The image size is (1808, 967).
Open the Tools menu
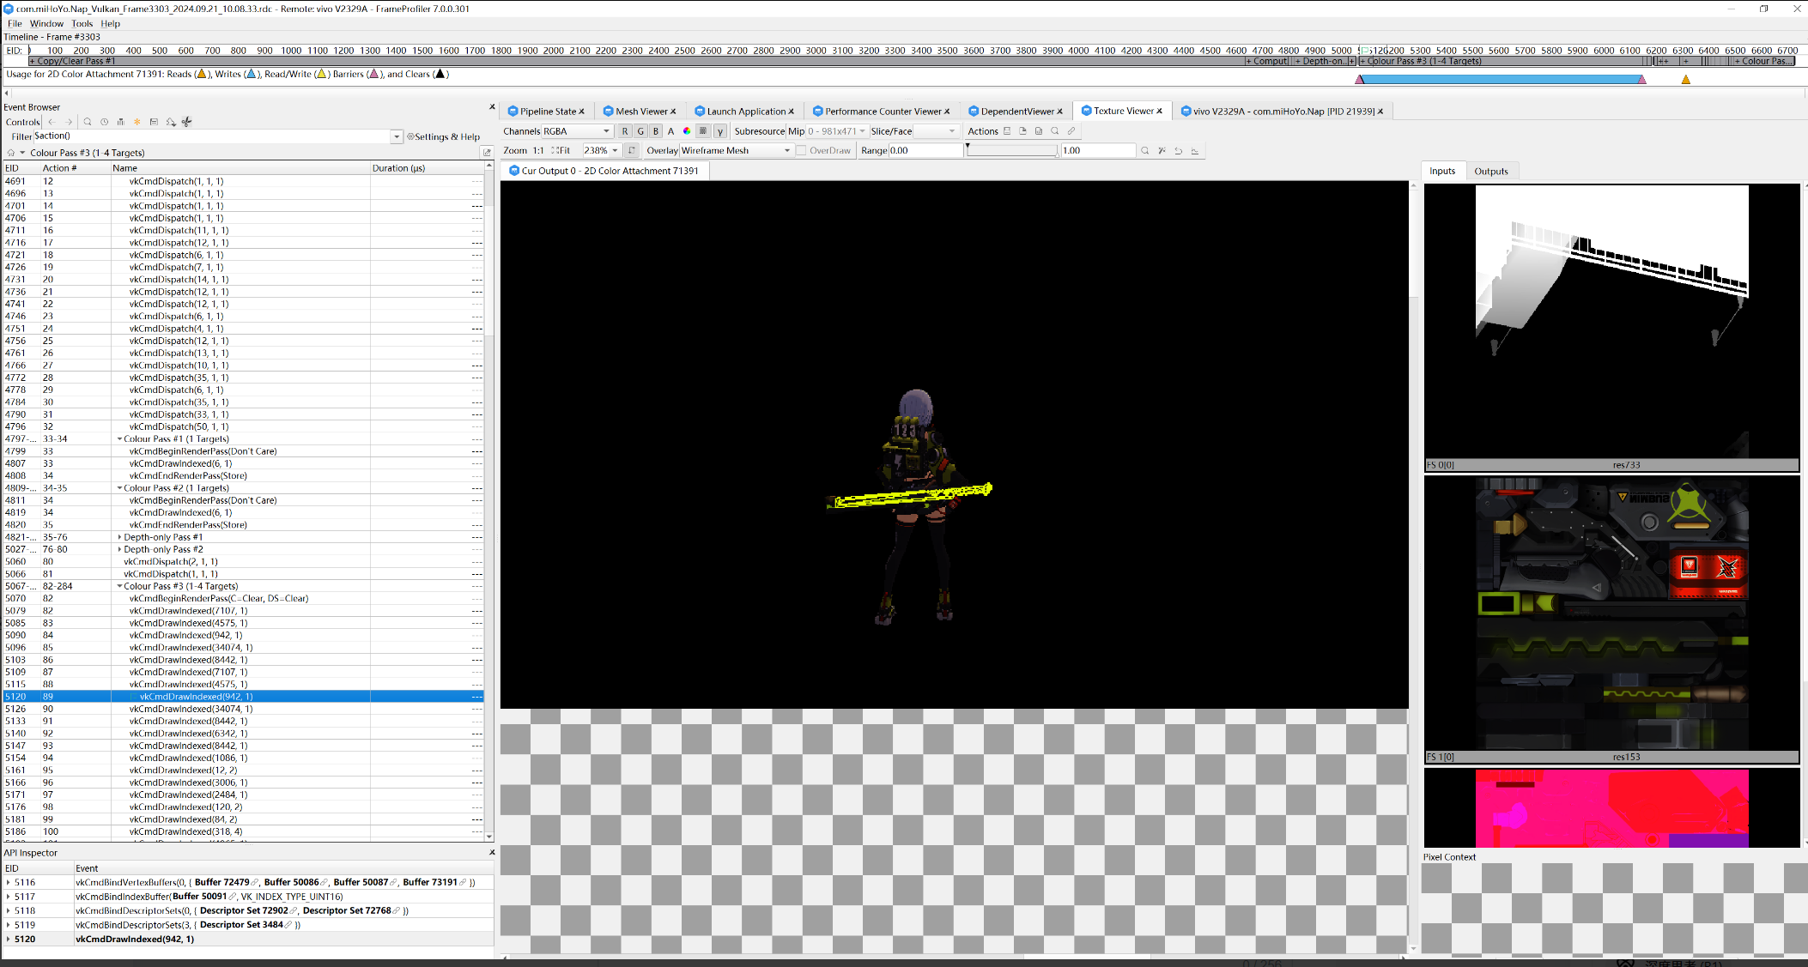[x=82, y=23]
